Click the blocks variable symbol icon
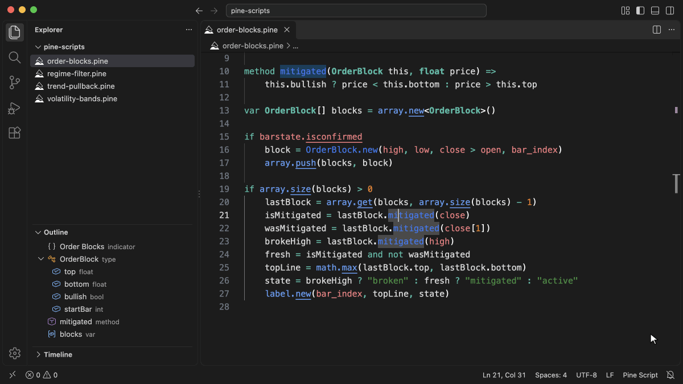Screen dimensions: 683x384 pyautogui.click(x=52, y=334)
